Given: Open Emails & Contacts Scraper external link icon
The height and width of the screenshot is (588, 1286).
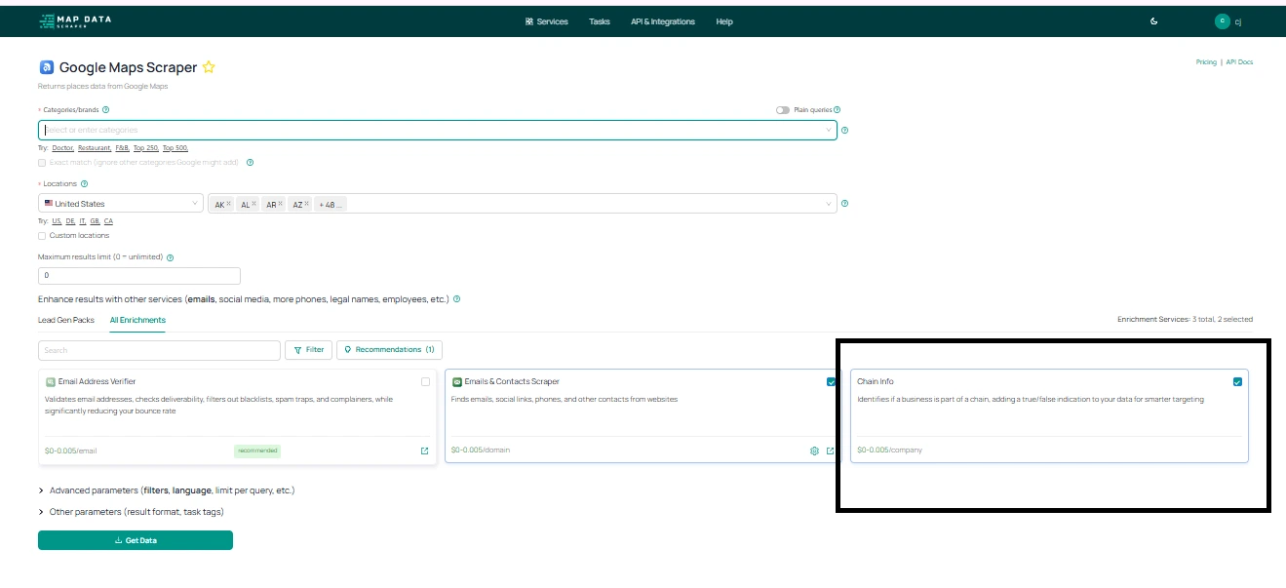Looking at the screenshot, I should coord(831,451).
